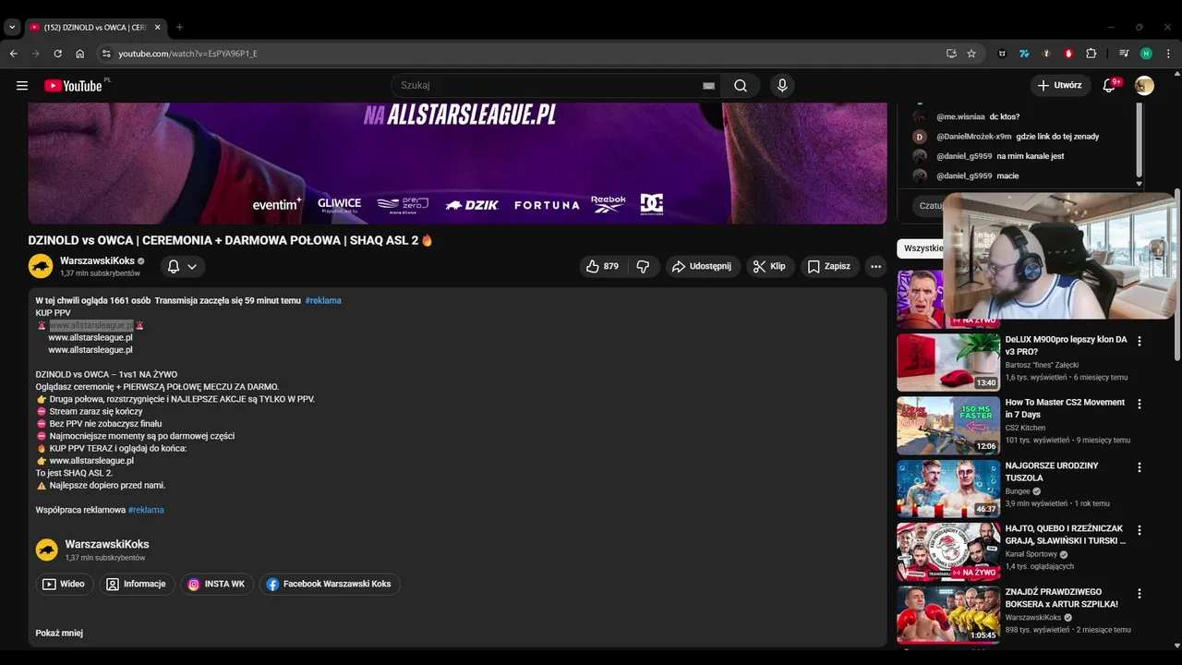Open Chrome three-dot menu
The image size is (1182, 665).
[1168, 54]
